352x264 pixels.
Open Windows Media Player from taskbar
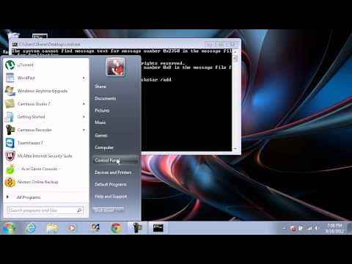pyautogui.click(x=72, y=228)
